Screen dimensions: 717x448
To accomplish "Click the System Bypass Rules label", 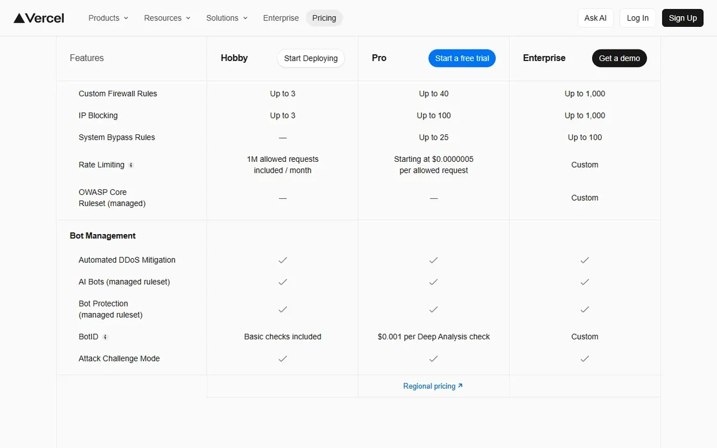I will 117,137.
